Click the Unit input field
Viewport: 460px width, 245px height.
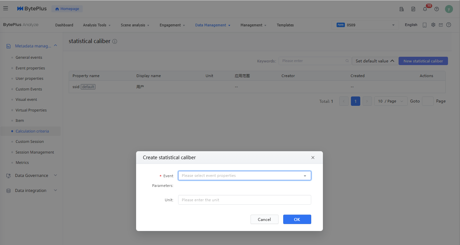click(245, 200)
